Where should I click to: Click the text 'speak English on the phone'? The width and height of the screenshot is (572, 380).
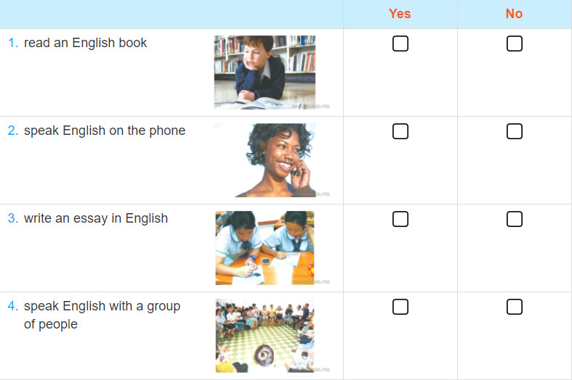105,131
